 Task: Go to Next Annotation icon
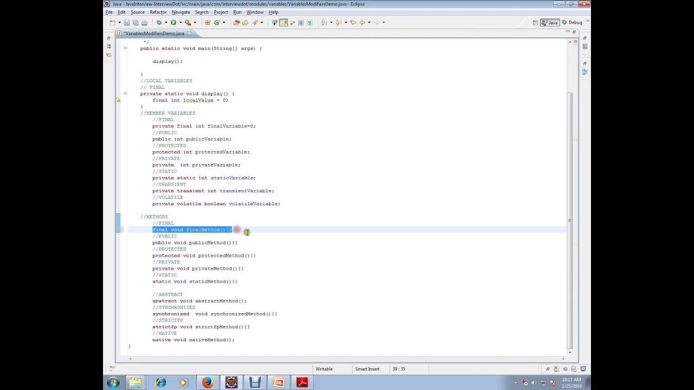pos(324,22)
